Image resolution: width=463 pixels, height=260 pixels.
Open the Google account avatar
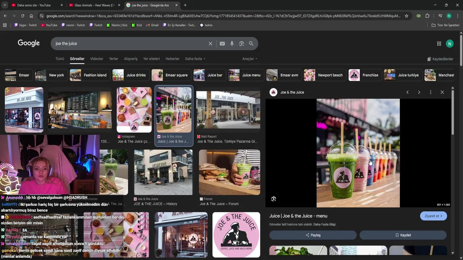tap(450, 44)
